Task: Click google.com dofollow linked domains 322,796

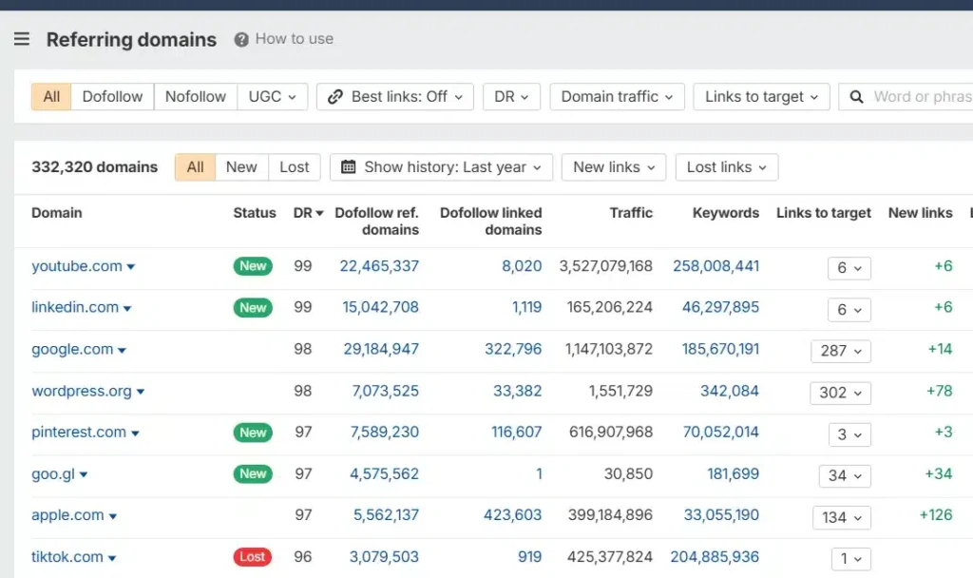Action: point(513,350)
